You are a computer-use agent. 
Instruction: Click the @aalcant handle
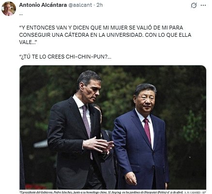[80, 5]
